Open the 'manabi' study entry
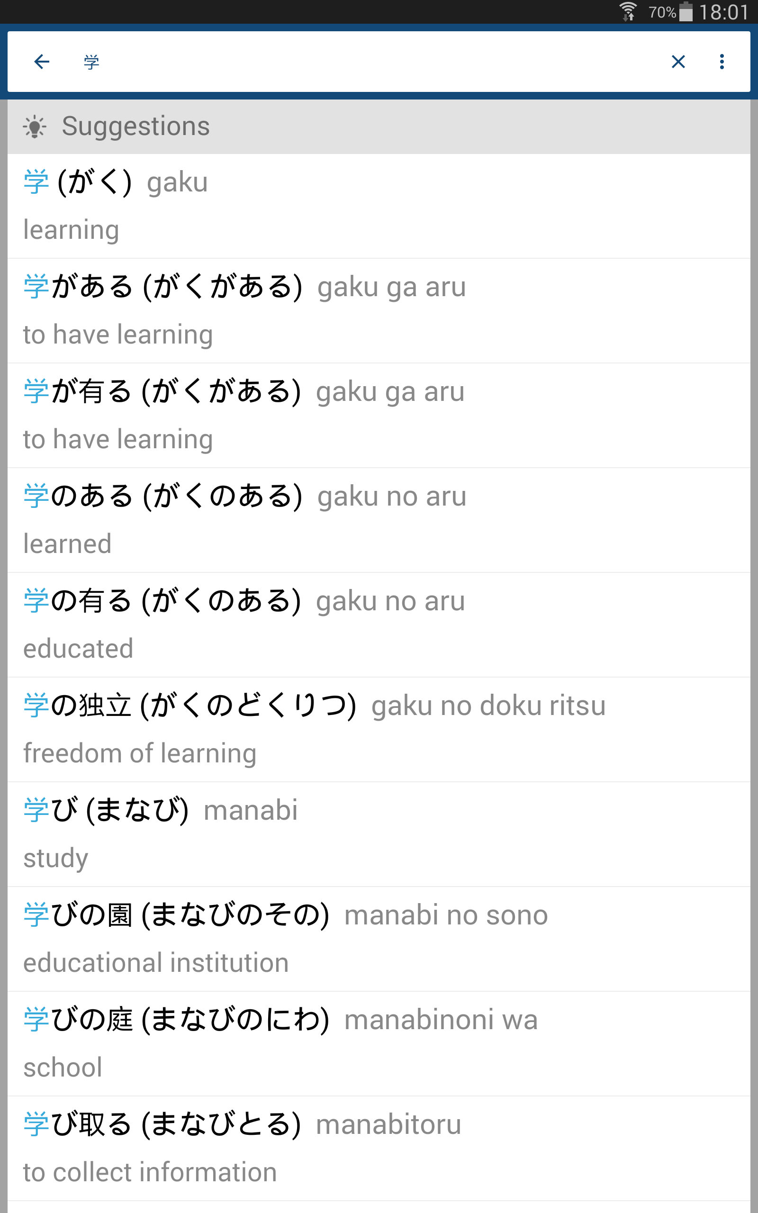The height and width of the screenshot is (1213, 758). click(x=379, y=834)
